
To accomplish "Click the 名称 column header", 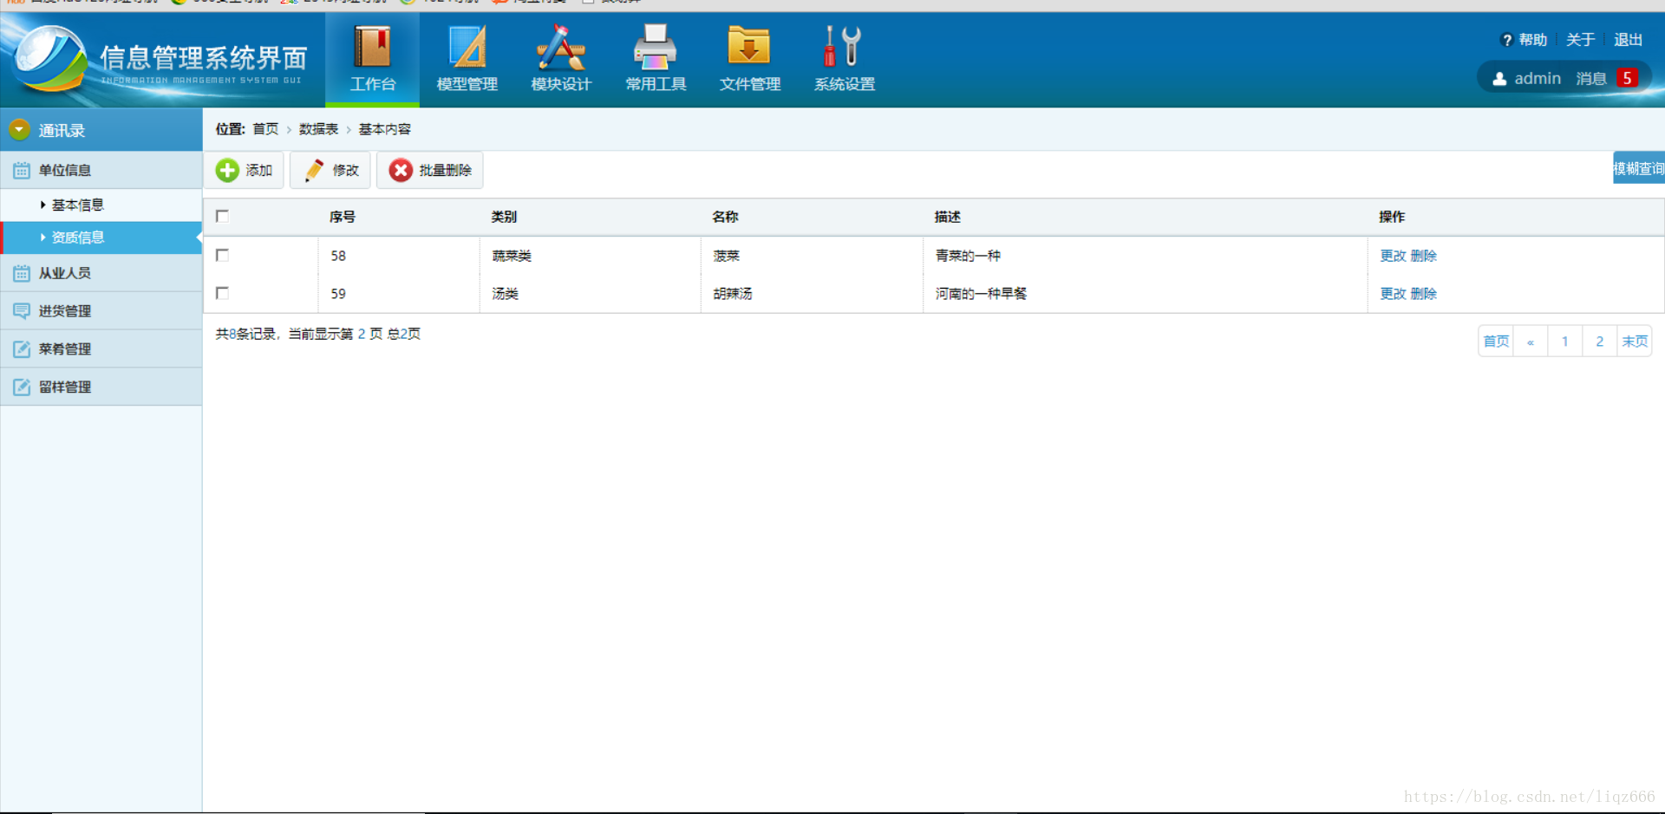I will (x=725, y=217).
